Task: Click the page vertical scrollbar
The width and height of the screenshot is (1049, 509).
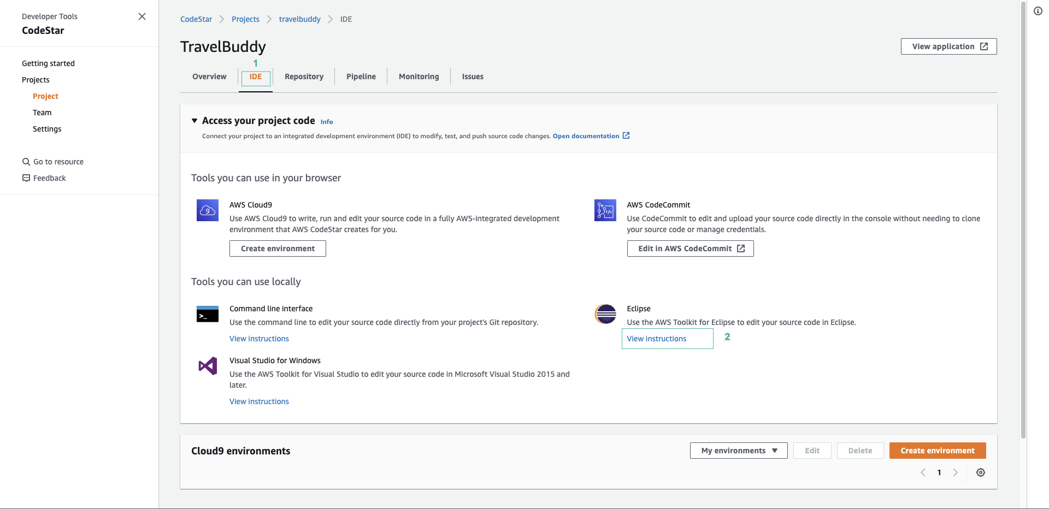Action: 1023,220
